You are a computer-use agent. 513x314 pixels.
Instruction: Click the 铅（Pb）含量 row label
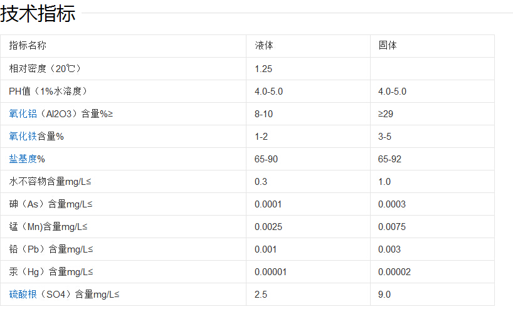click(x=51, y=249)
